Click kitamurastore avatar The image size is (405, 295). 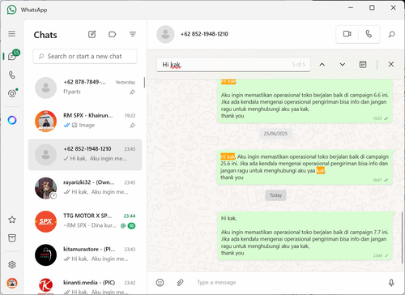pyautogui.click(x=45, y=255)
